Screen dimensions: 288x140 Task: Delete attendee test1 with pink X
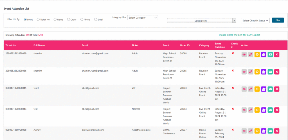click(277, 89)
